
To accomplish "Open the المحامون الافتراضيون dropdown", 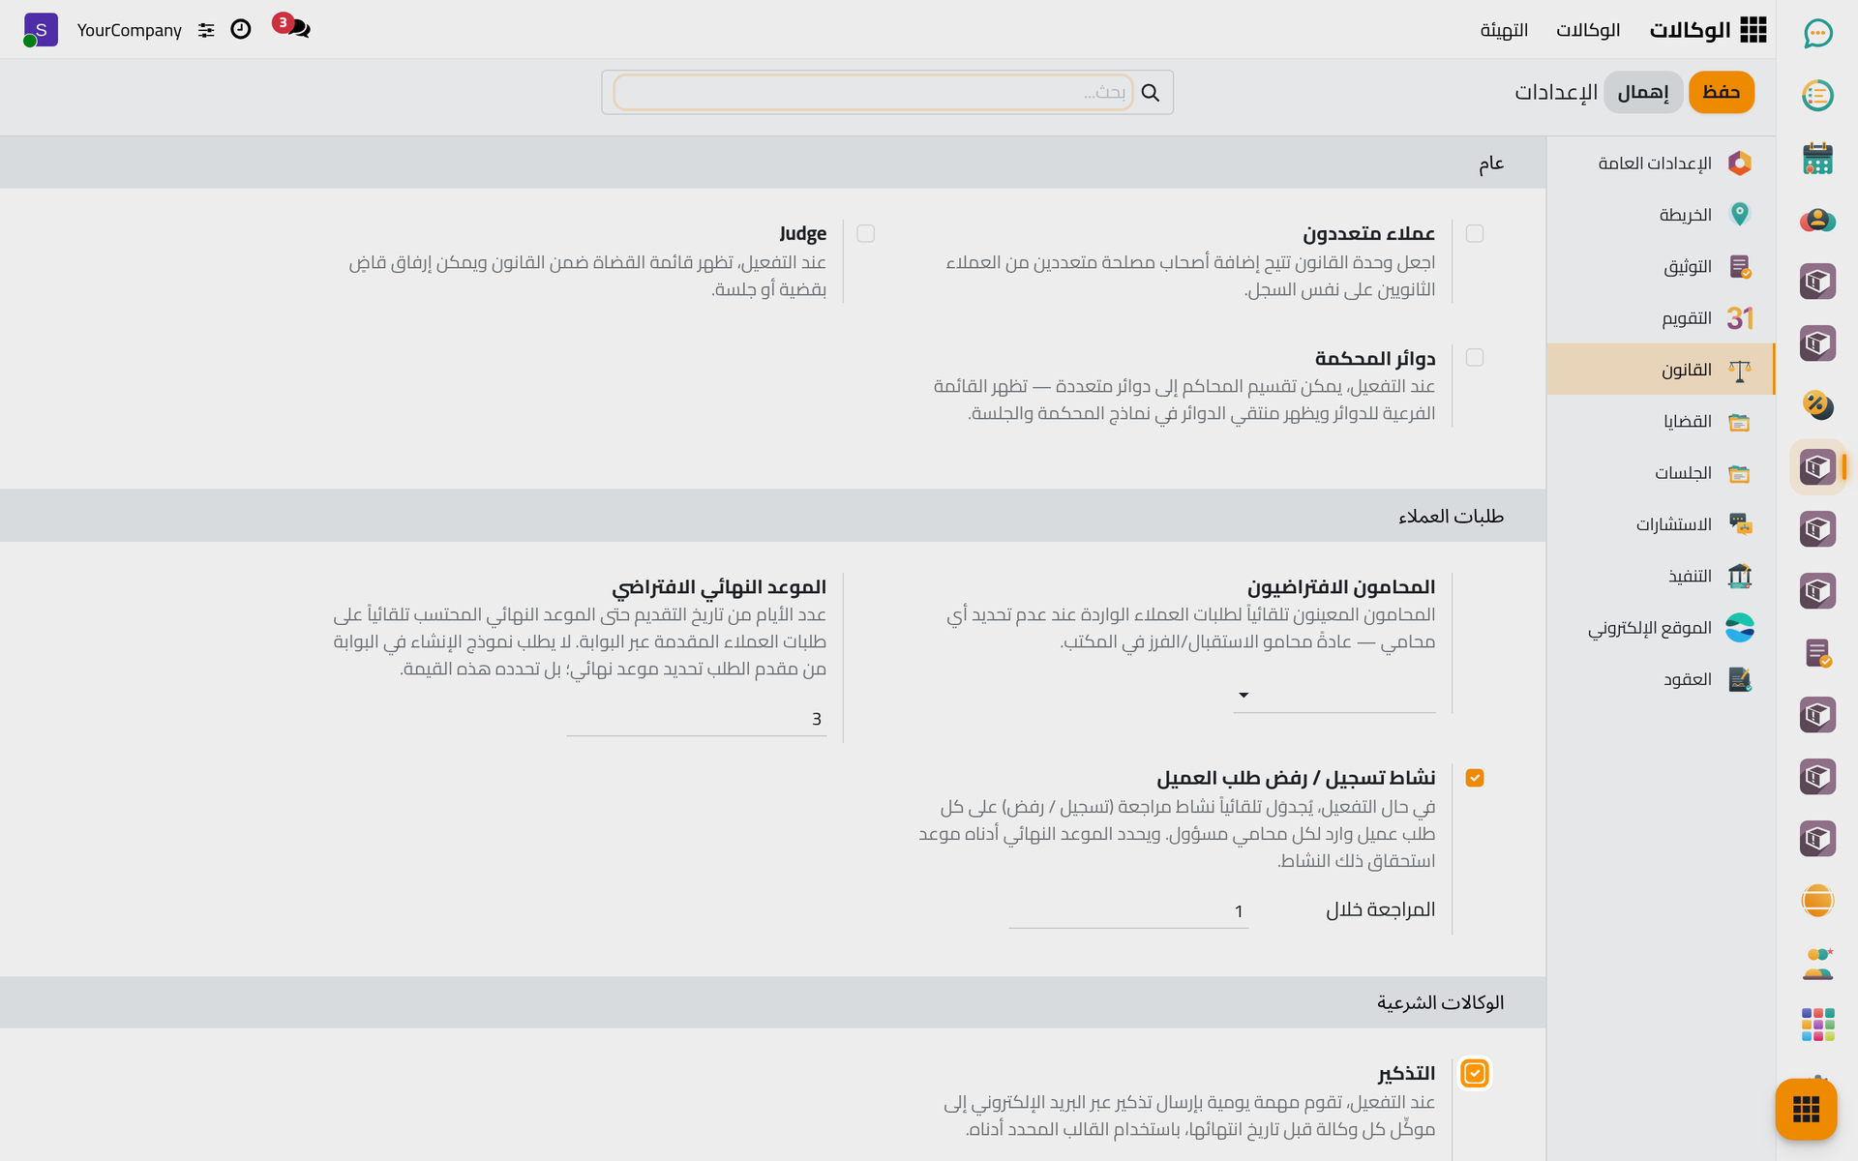I will (x=1334, y=695).
